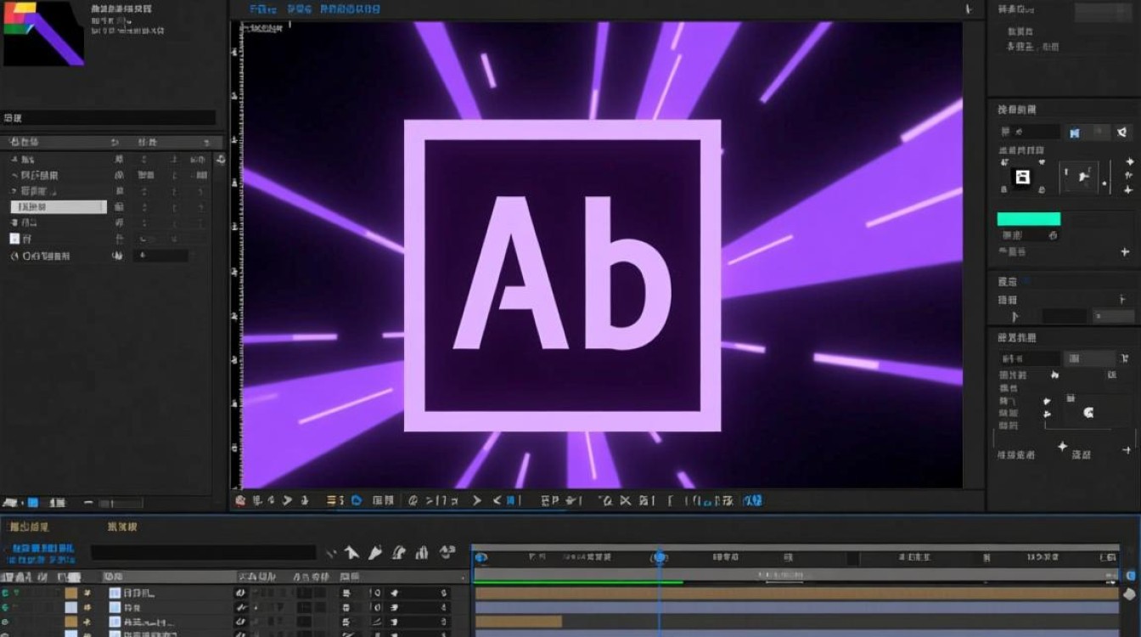Click the white square icon in right panel

point(1023,177)
